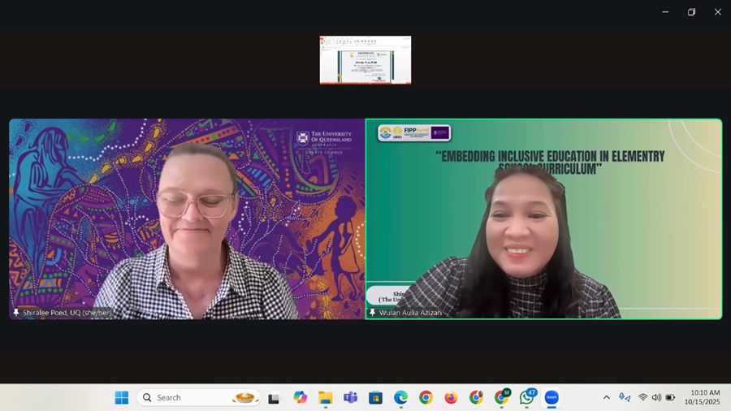The width and height of the screenshot is (731, 411).
Task: Click the shared screen thumbnail at top
Action: click(x=365, y=60)
